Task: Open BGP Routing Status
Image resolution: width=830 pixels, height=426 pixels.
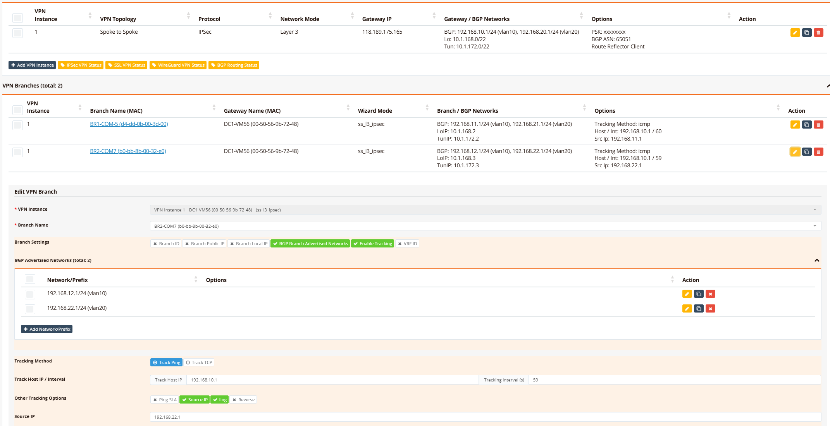Action: click(234, 65)
